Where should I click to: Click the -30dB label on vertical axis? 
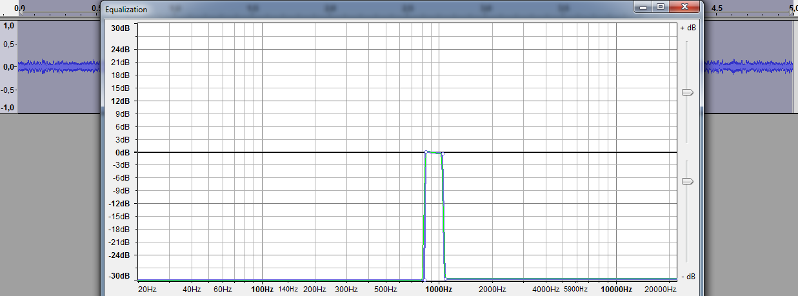point(119,276)
